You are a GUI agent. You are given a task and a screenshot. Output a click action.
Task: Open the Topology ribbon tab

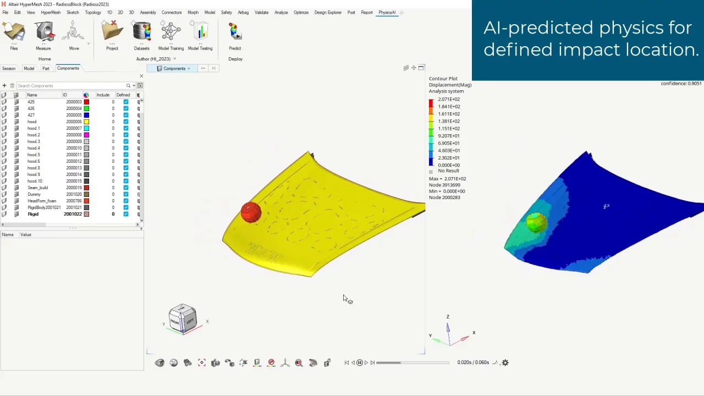tap(93, 12)
